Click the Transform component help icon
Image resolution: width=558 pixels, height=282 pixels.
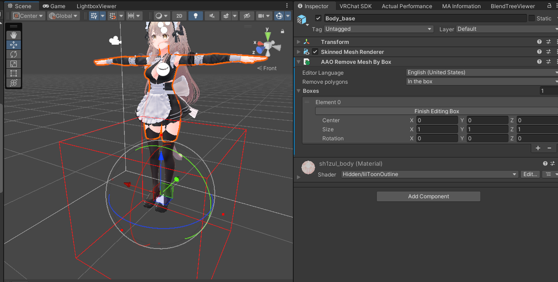coord(539,42)
